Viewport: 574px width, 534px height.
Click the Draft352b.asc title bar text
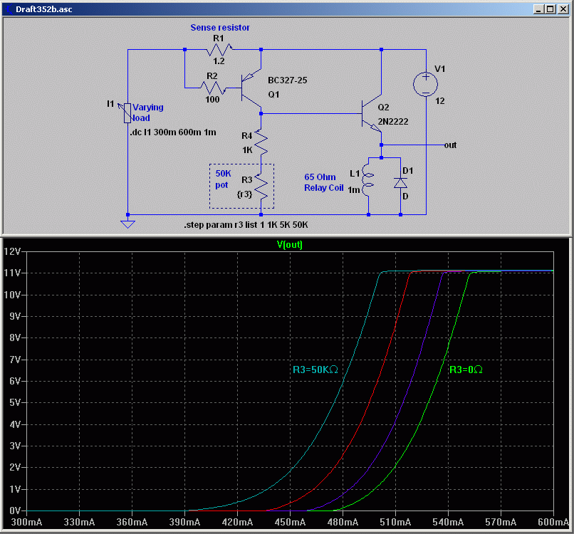point(44,9)
